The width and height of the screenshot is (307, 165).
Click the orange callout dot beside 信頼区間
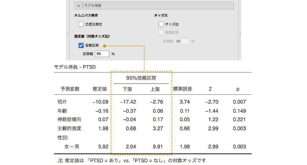(104, 46)
